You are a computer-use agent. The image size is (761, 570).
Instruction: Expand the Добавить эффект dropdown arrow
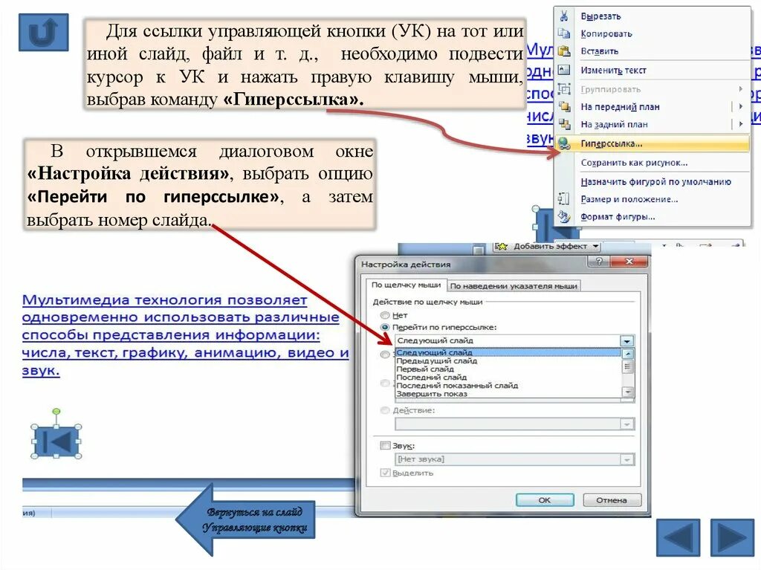click(x=595, y=247)
